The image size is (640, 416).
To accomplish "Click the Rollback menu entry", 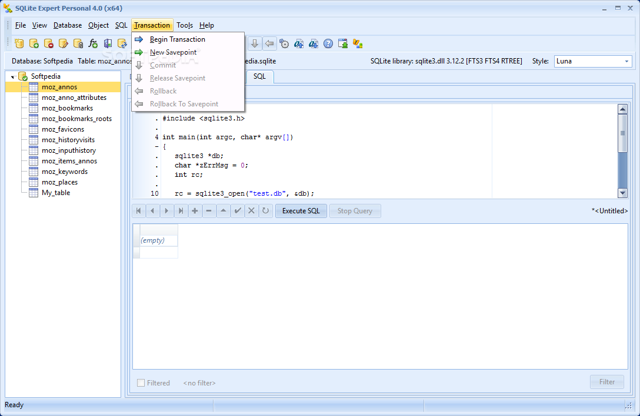I will 188,91.
